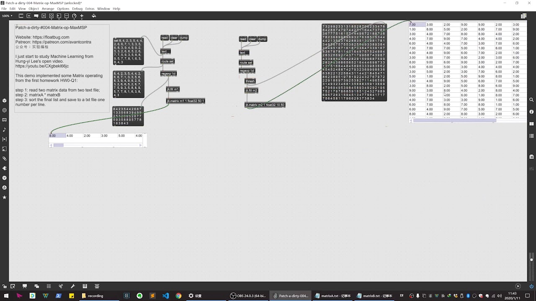536x301 pixels.
Task: Toggle the patcher grid display
Action: [x=49, y=286]
